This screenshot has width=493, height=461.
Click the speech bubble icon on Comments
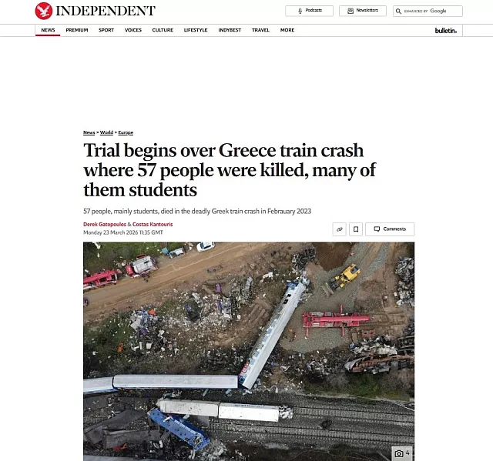tap(377, 229)
